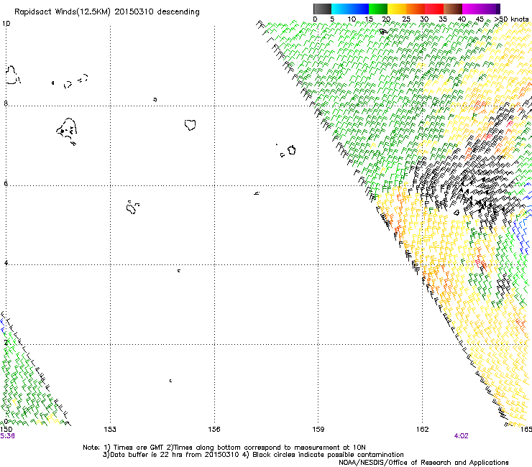Click the NOAA/NESDIS Office of Research credit
Image resolution: width=532 pixels, height=467 pixels.
point(423,463)
